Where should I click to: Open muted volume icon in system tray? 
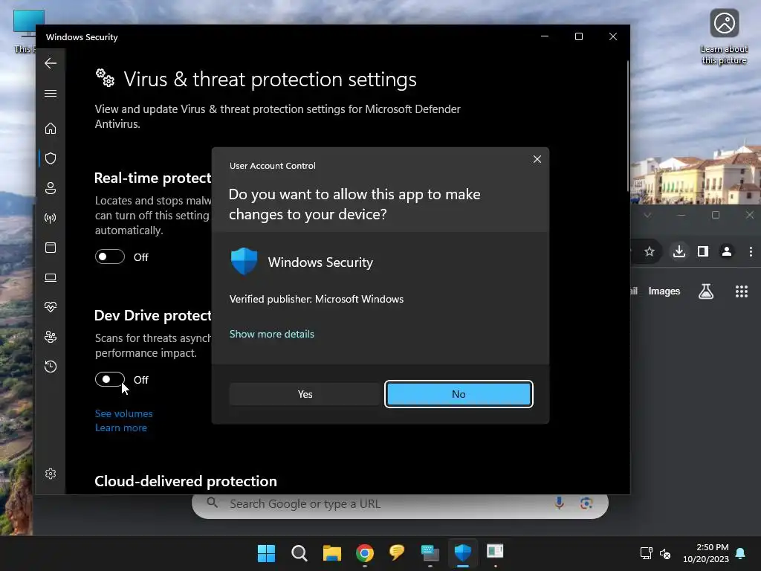(665, 553)
